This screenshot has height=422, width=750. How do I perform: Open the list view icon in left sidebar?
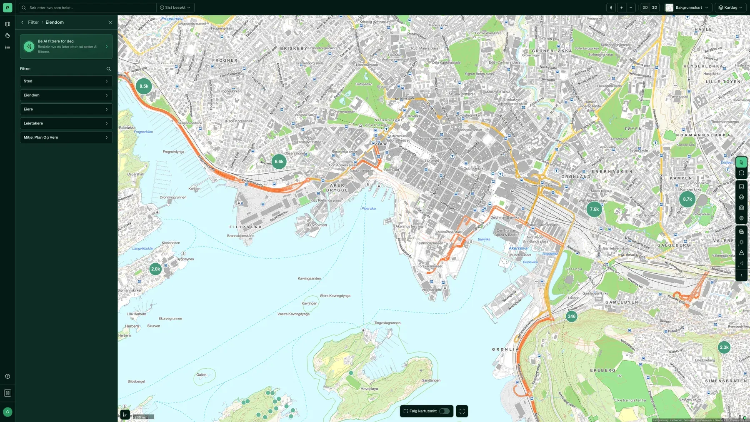(7, 47)
